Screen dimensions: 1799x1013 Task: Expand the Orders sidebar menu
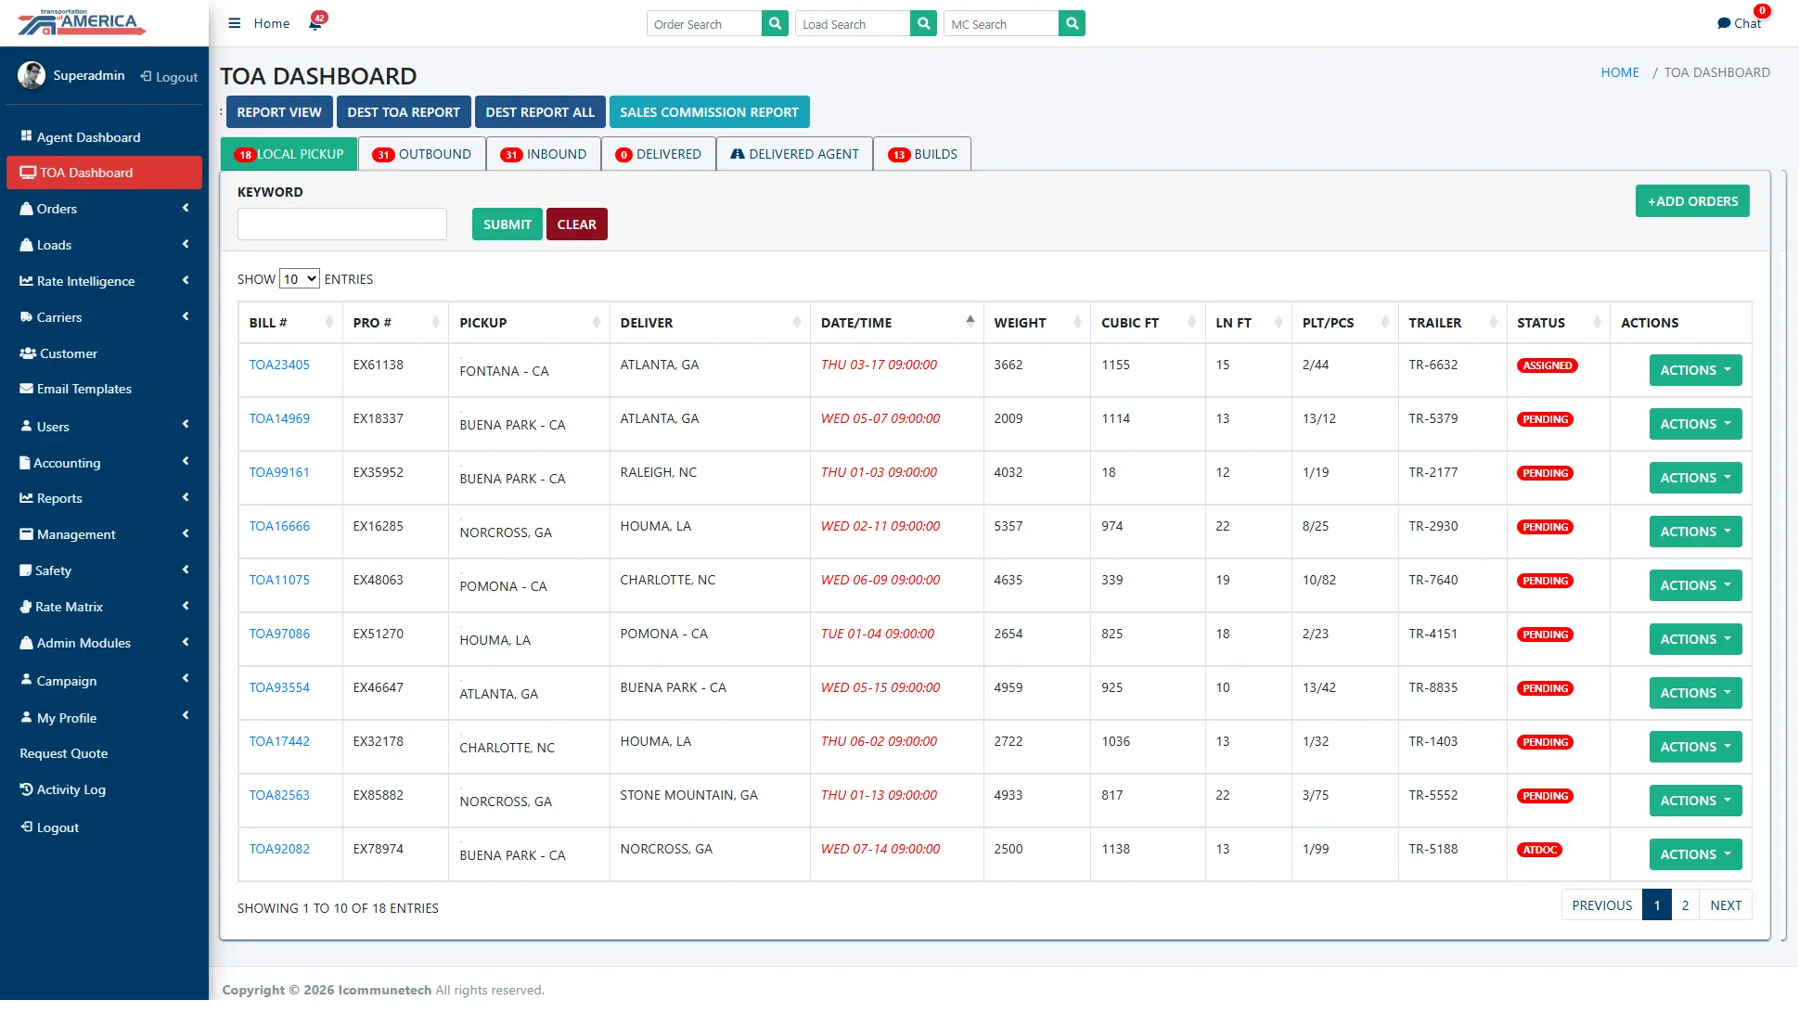point(104,209)
